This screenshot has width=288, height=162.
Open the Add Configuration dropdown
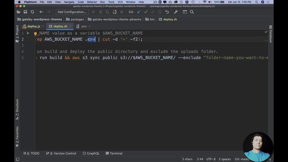(x=72, y=12)
